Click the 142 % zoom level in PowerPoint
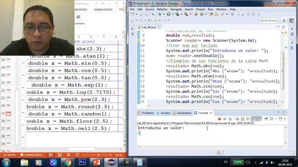 coord(118,155)
